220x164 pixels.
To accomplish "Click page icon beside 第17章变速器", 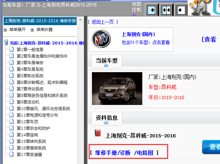I will [x=12, y=154].
